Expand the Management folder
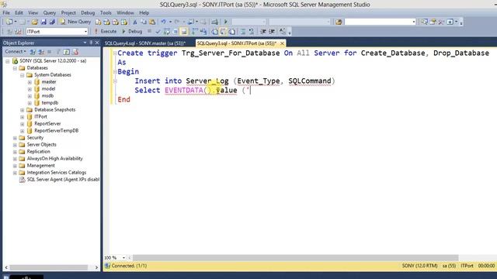The image size is (497, 279). 15,166
